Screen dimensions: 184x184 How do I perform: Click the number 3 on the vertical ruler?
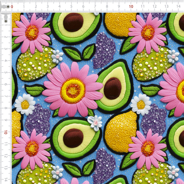coord(6,49)
